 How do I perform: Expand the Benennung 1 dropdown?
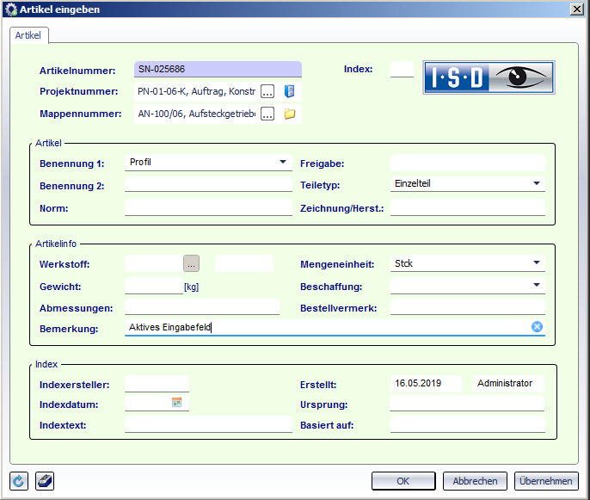283,162
